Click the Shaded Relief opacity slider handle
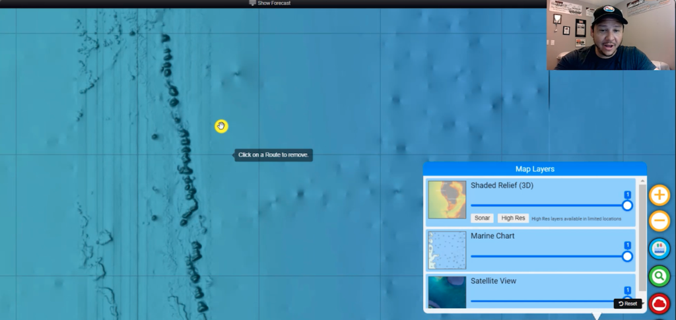This screenshot has width=676, height=320. tap(627, 205)
